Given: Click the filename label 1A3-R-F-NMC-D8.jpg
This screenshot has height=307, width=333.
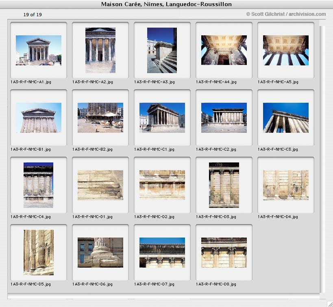Looking at the screenshot, I should click(216, 284).
